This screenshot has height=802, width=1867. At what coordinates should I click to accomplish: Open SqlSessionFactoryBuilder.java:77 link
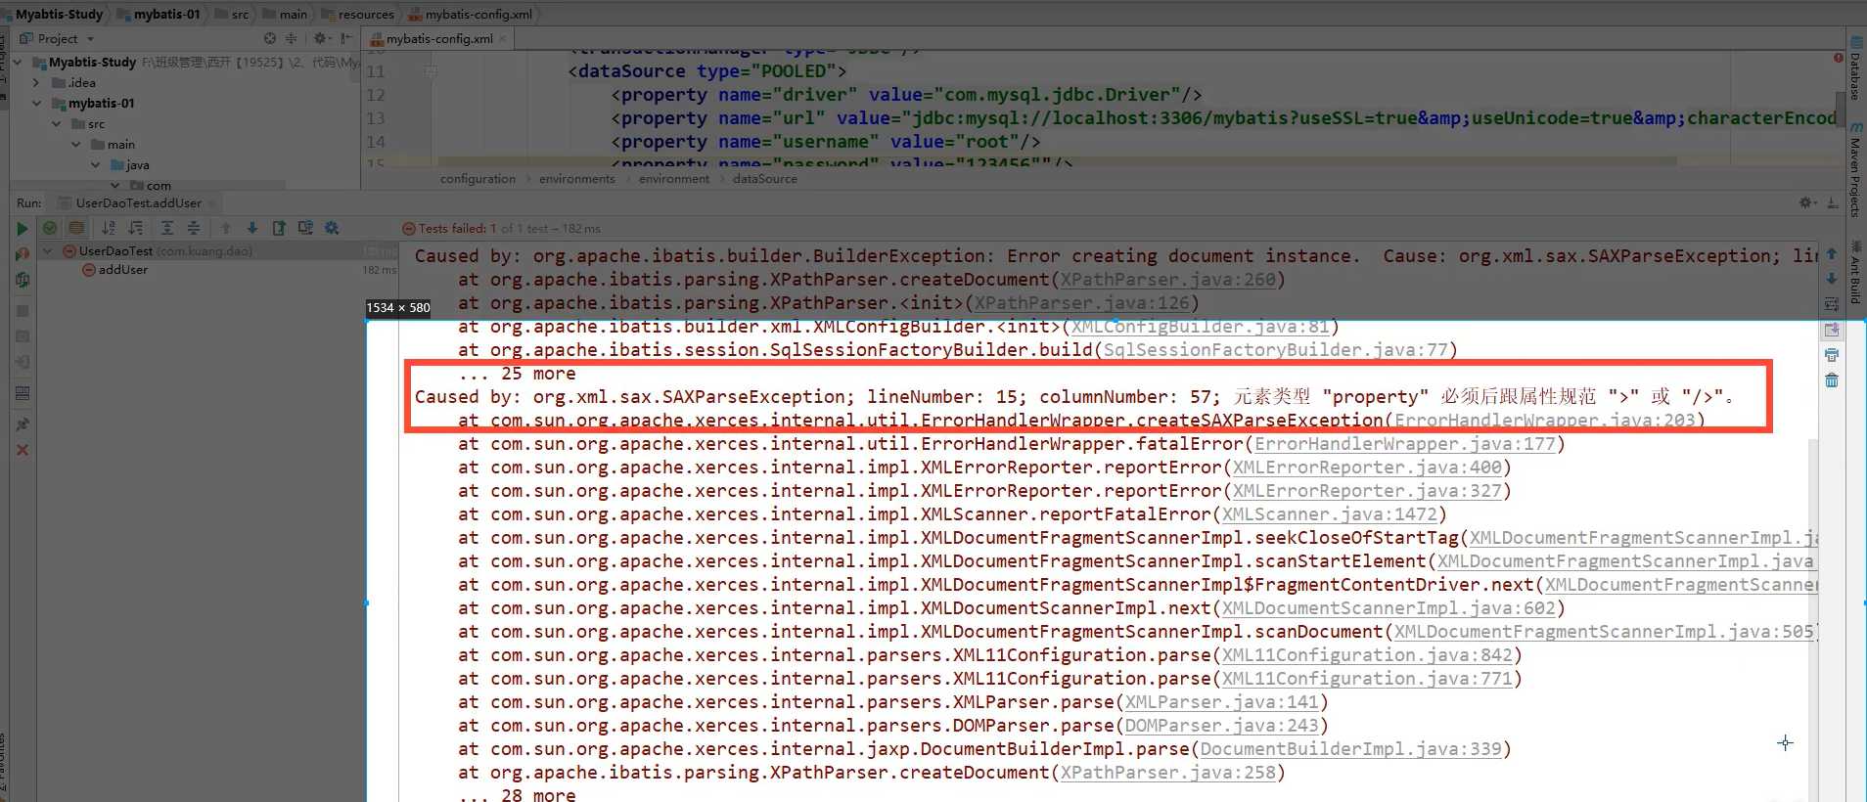pos(1275,350)
